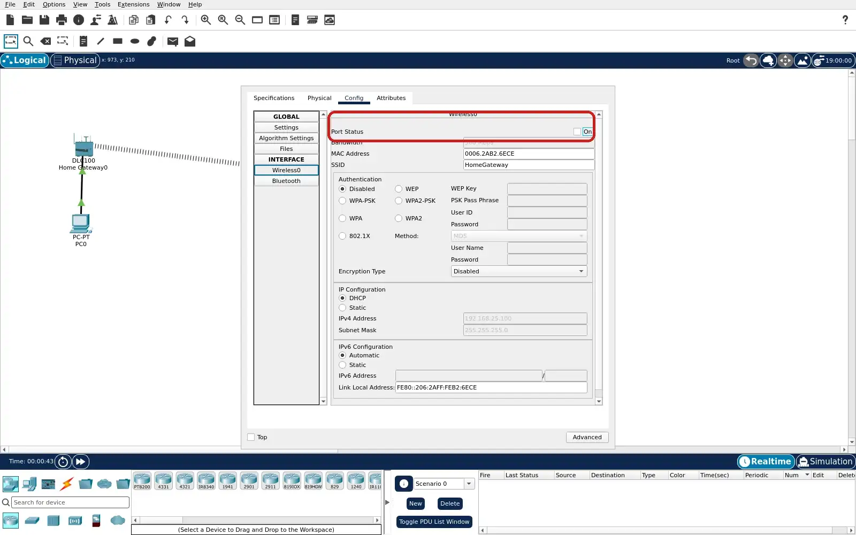Click the Print icon in toolbar
The width and height of the screenshot is (856, 535).
click(x=62, y=20)
